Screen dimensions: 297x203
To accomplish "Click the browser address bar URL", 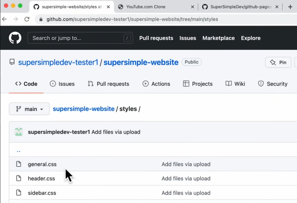I will [x=132, y=19].
